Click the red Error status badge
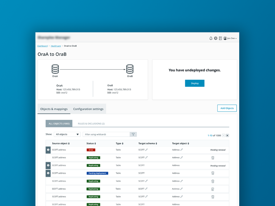 pos(91,150)
